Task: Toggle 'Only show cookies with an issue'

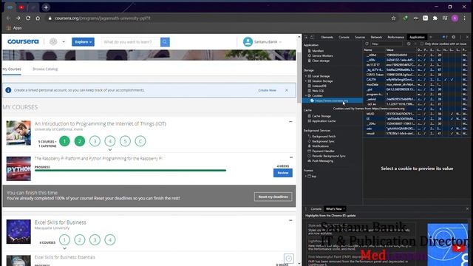Action: pyautogui.click(x=422, y=44)
